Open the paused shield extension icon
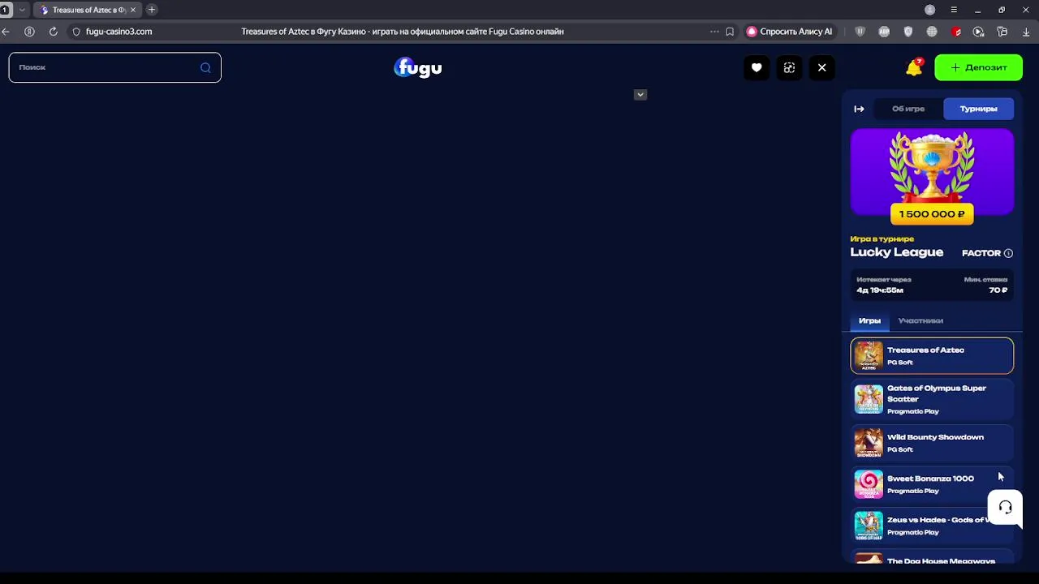Viewport: 1039px width, 584px height. pyautogui.click(x=860, y=32)
